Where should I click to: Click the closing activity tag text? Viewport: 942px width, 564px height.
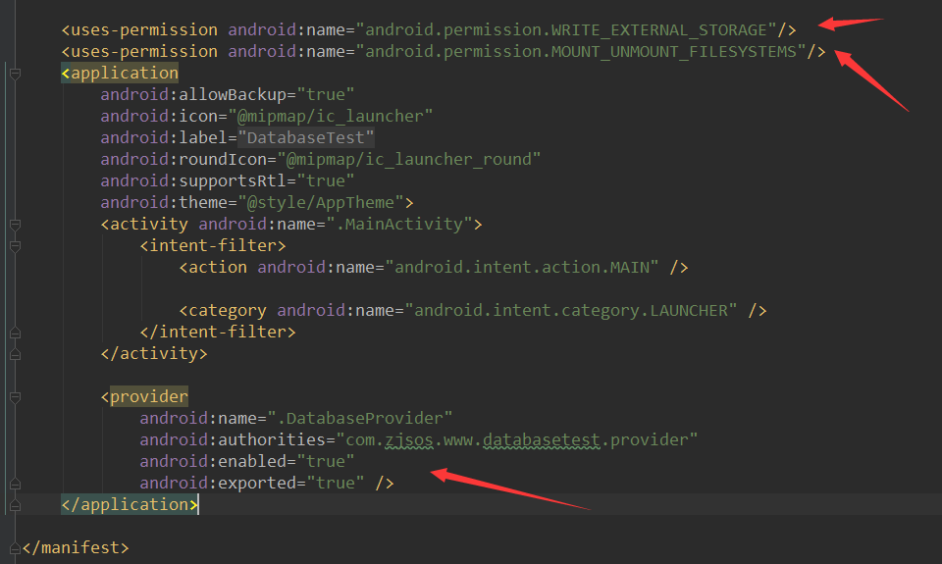pyautogui.click(x=154, y=354)
